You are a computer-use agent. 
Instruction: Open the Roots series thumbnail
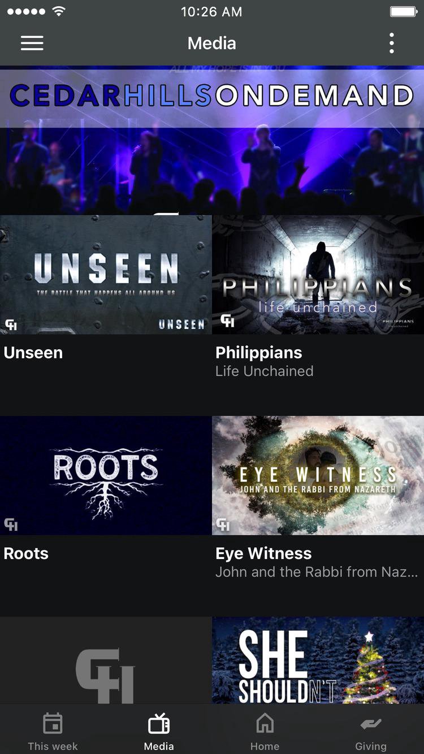coord(106,475)
